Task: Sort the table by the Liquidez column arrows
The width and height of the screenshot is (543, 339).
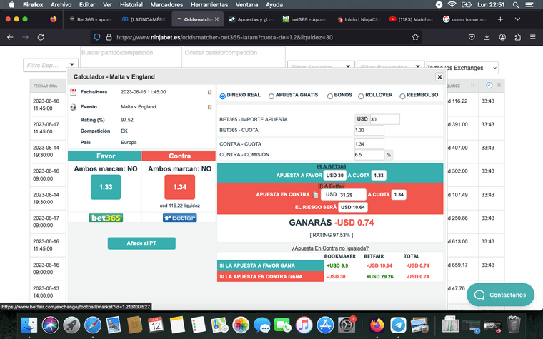Action: tap(473, 85)
